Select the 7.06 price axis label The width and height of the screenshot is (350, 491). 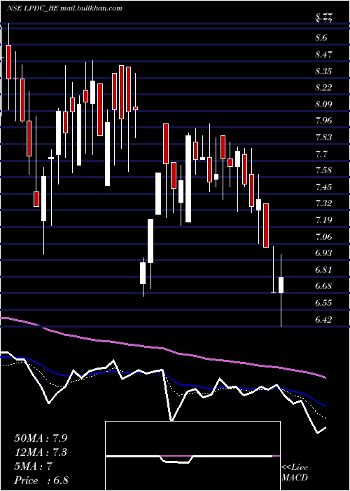pos(323,236)
